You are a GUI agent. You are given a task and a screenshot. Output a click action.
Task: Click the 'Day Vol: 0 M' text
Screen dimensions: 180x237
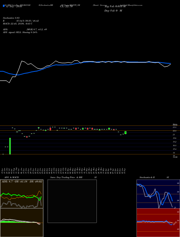pyautogui.click(x=113, y=10)
